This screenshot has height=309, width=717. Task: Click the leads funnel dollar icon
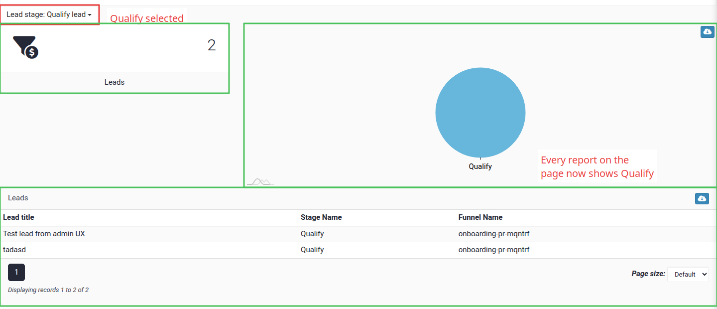tap(25, 47)
